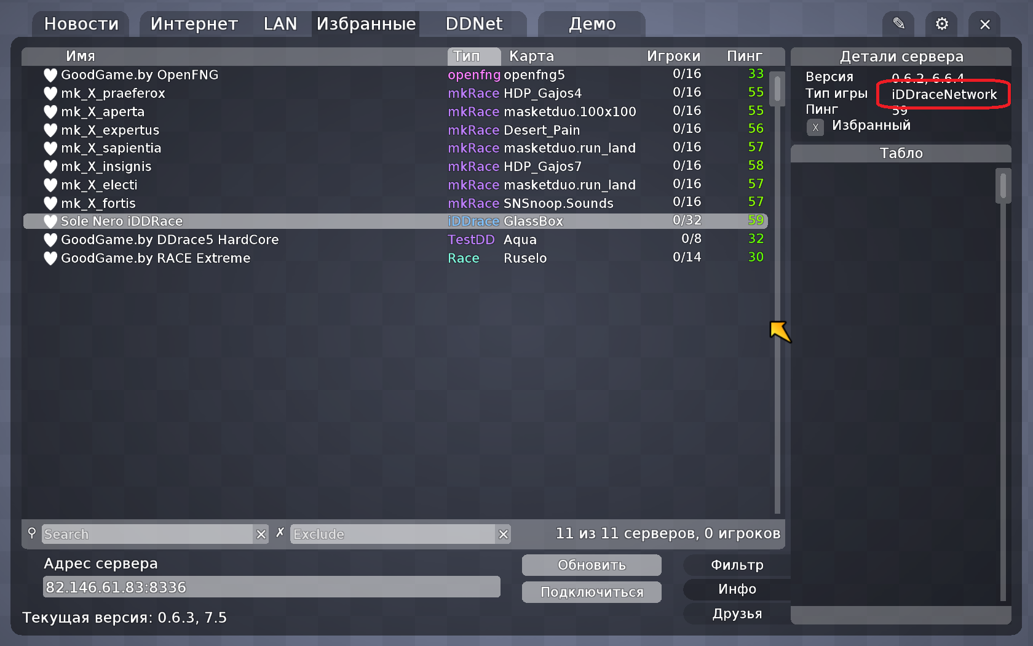Sort server list by Пинг column
The height and width of the screenshot is (646, 1033).
744,56
